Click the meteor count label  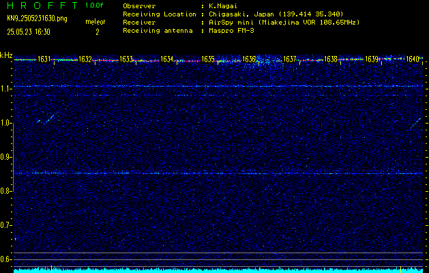[95, 22]
